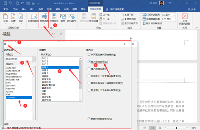Click spinner of 页眉顶端距离 1.5厘米
The height and width of the screenshot is (130, 200).
(x=174, y=15)
